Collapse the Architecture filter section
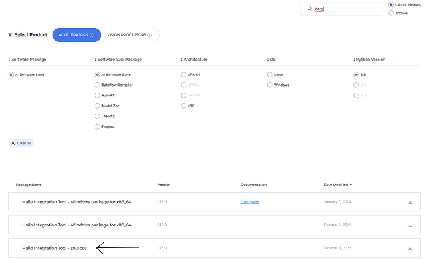 pos(182,60)
